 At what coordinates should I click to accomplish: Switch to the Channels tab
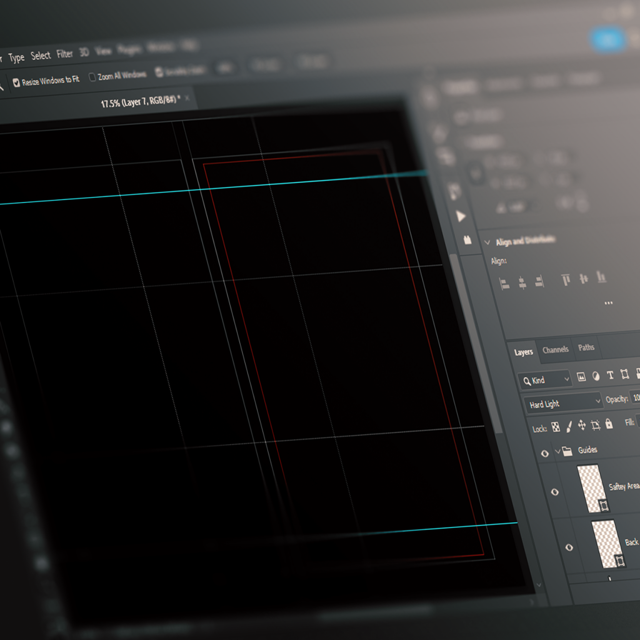555,350
